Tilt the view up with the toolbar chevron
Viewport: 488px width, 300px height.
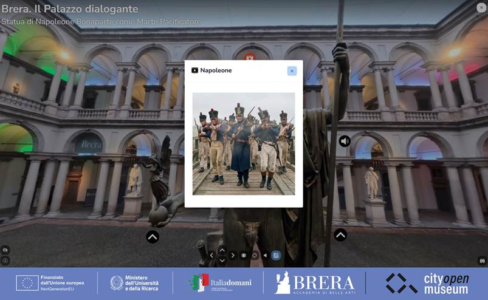(222, 250)
